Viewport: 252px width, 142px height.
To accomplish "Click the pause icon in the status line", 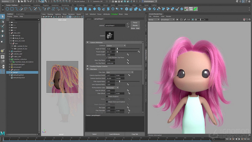I will [134, 1].
